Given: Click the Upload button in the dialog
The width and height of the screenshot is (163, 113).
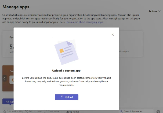Looking at the screenshot, I should [67, 97].
